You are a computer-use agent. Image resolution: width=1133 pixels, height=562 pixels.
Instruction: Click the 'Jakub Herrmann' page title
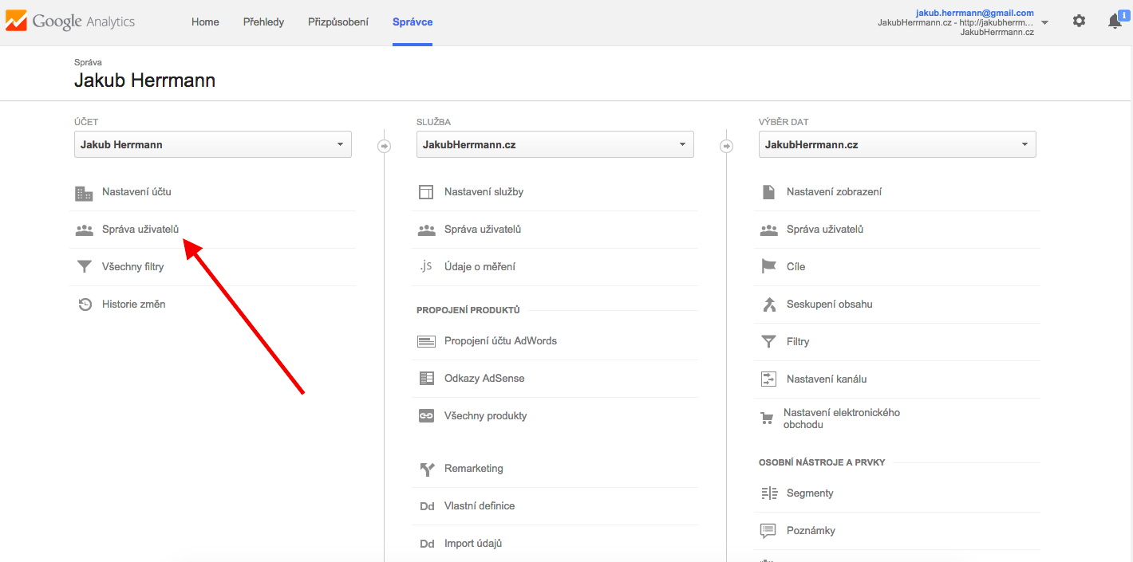pyautogui.click(x=144, y=81)
